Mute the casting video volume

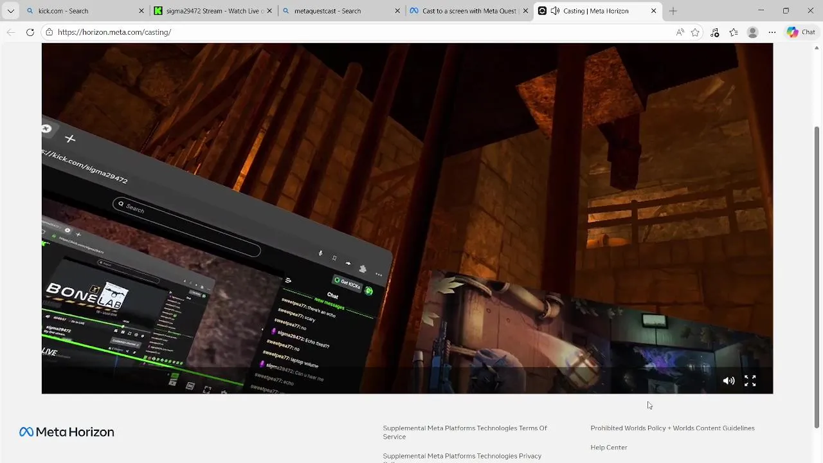728,381
